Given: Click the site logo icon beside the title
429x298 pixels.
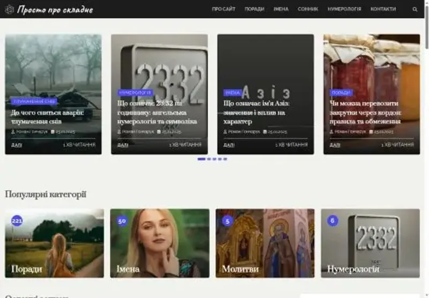Looking at the screenshot, I should click(9, 9).
